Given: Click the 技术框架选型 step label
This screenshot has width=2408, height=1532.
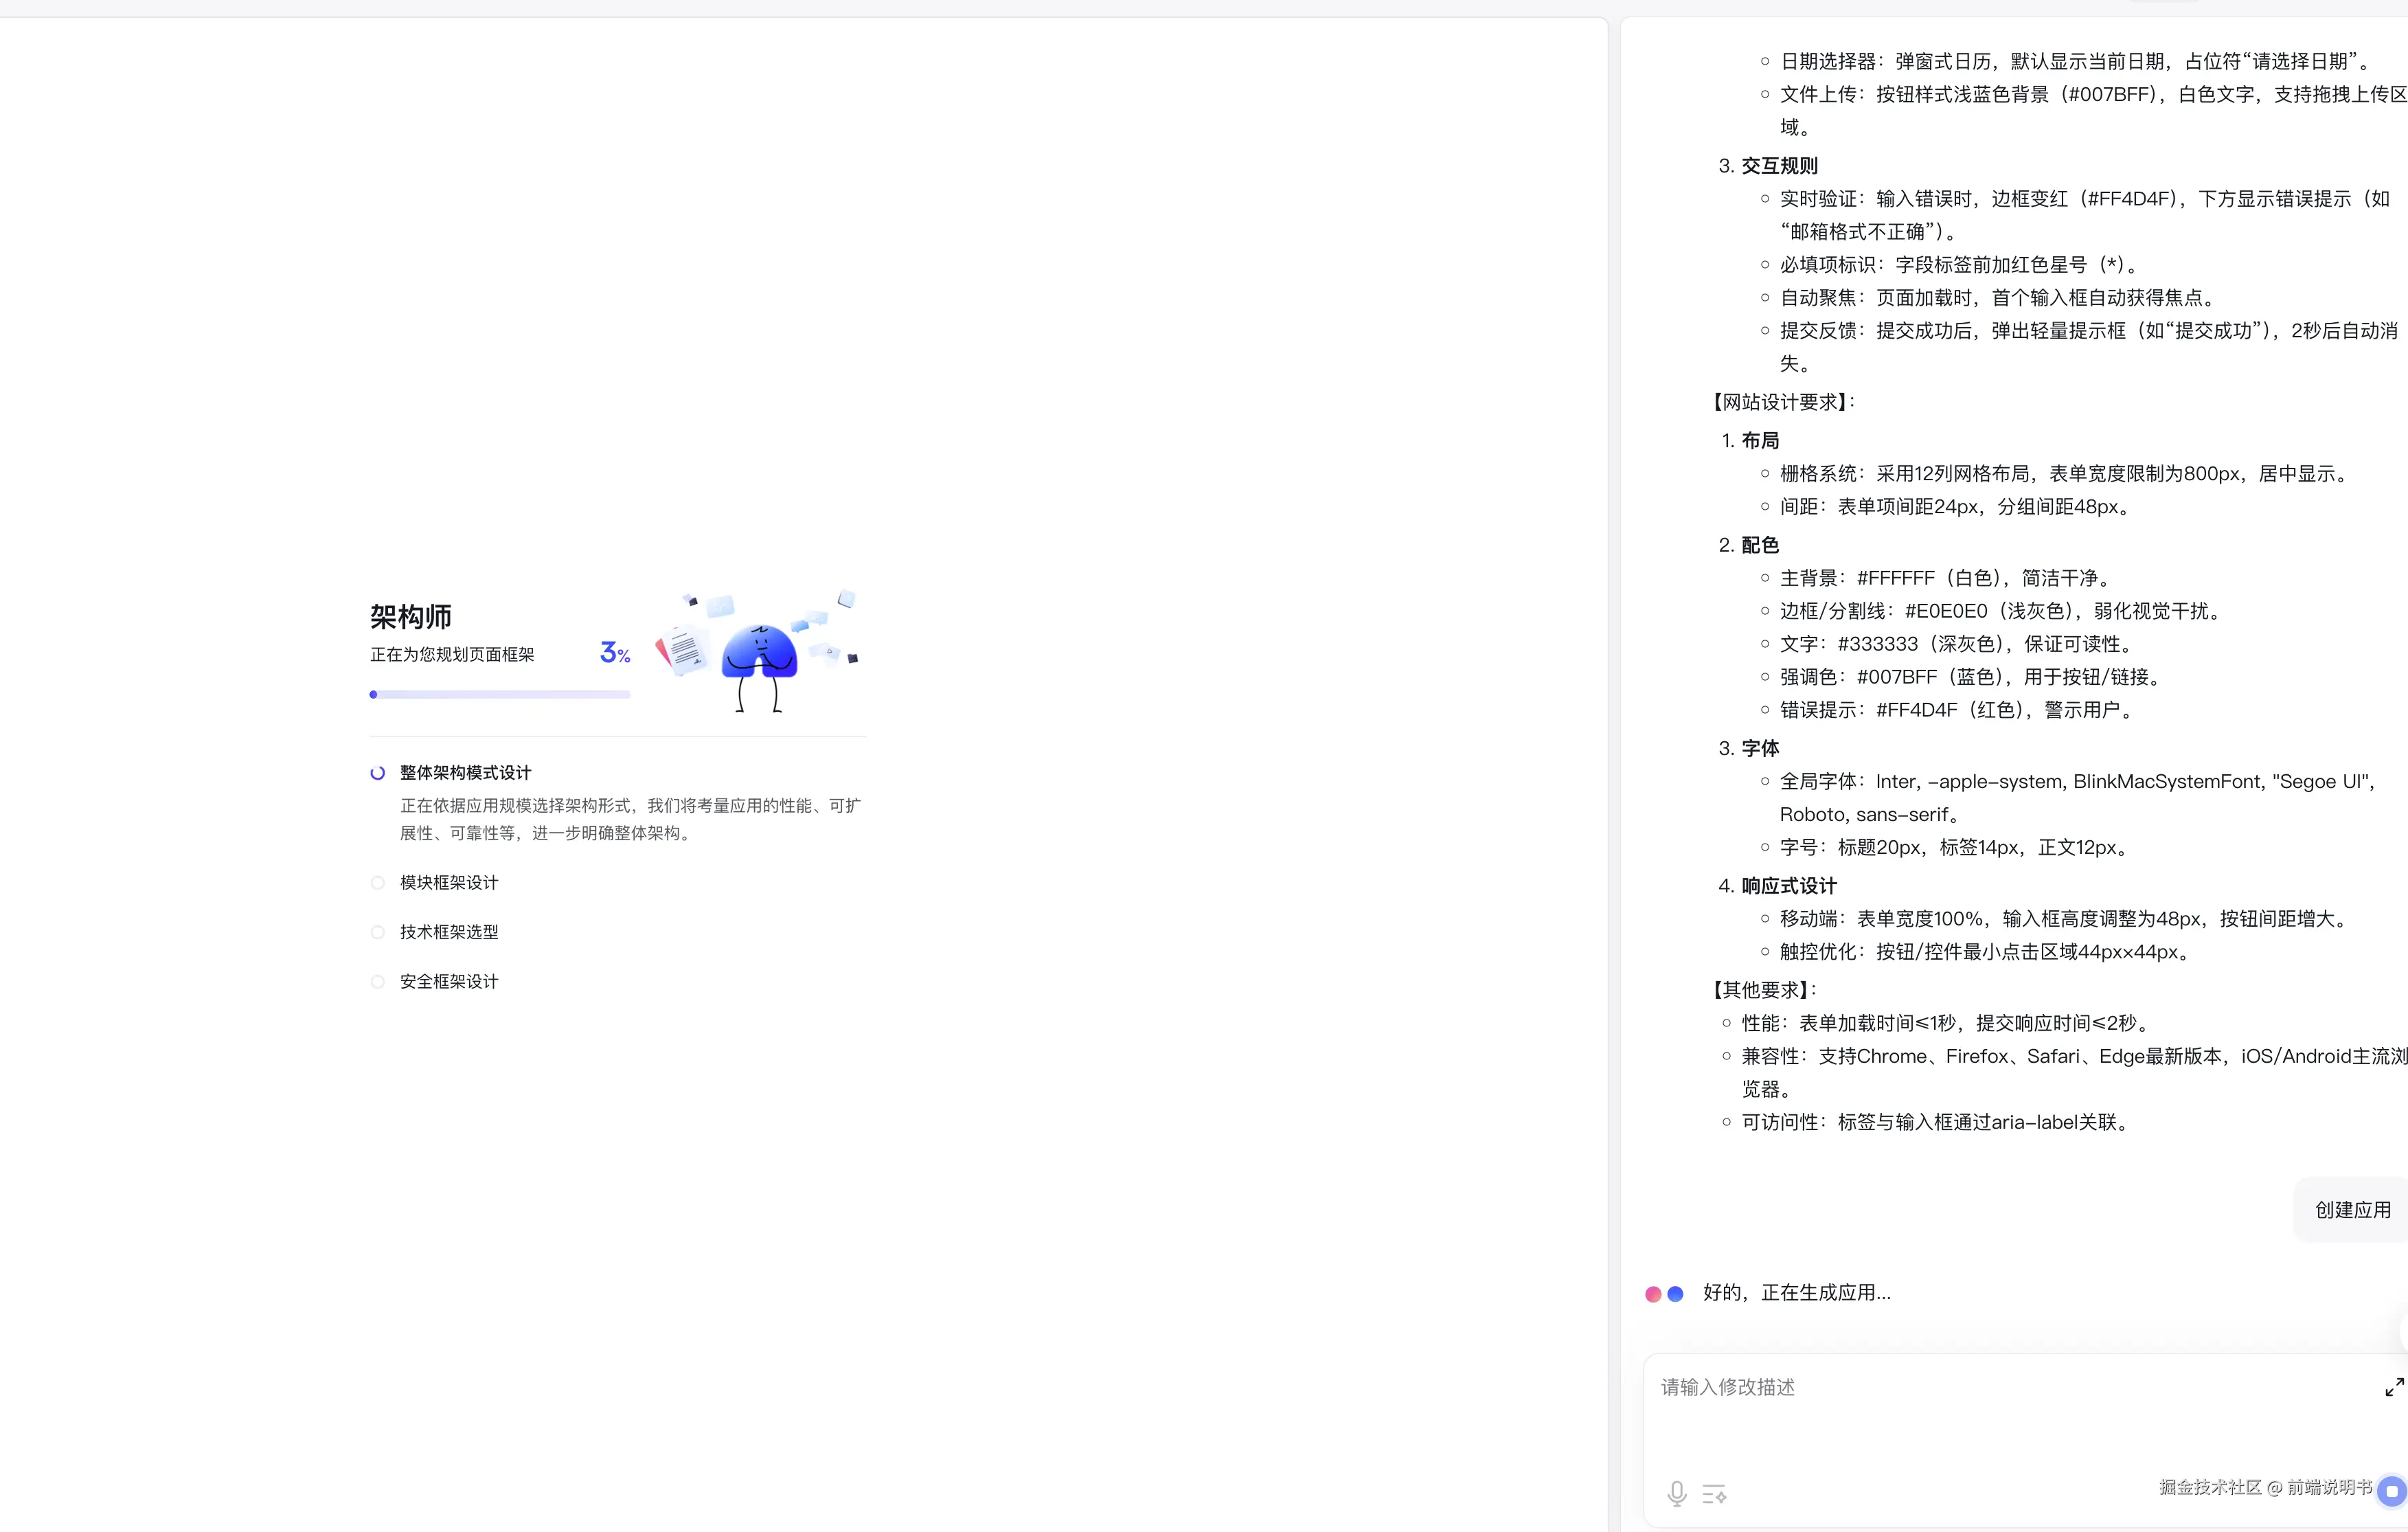Looking at the screenshot, I should 449,932.
